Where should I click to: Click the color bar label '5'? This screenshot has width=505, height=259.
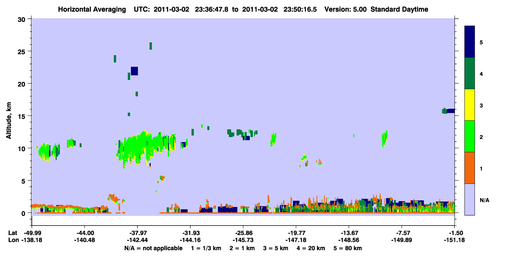point(481,42)
